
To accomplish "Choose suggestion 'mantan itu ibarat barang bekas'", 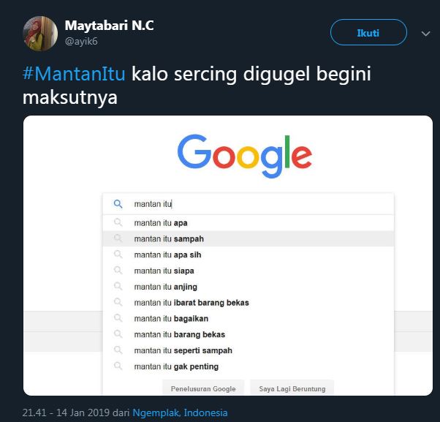I will tap(191, 303).
